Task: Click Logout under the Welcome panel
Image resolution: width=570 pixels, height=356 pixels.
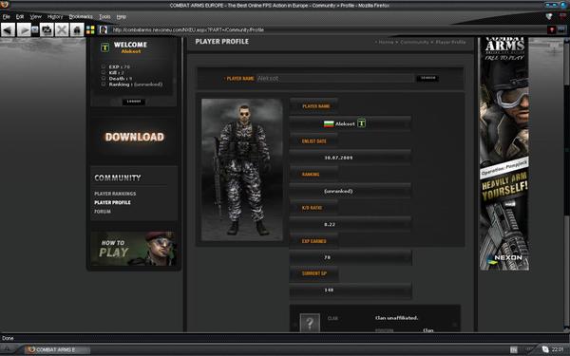Action: tap(134, 102)
